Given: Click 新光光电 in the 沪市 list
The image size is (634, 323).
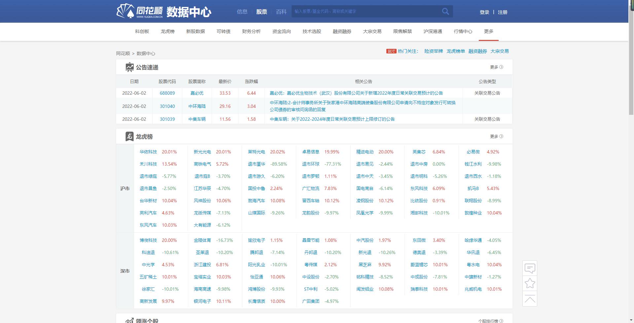Looking at the screenshot, I should (x=202, y=152).
